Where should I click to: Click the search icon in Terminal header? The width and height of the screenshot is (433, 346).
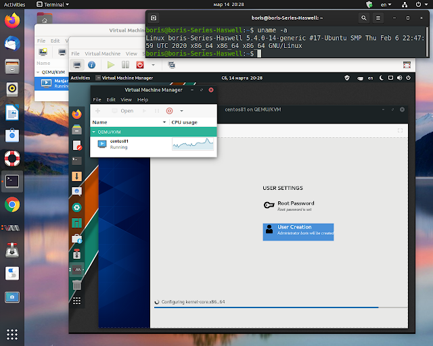364,18
